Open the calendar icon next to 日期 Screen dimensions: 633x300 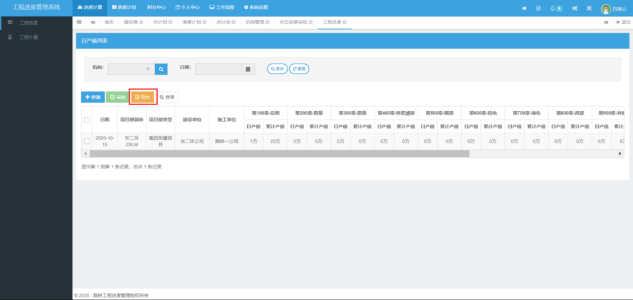pos(248,69)
